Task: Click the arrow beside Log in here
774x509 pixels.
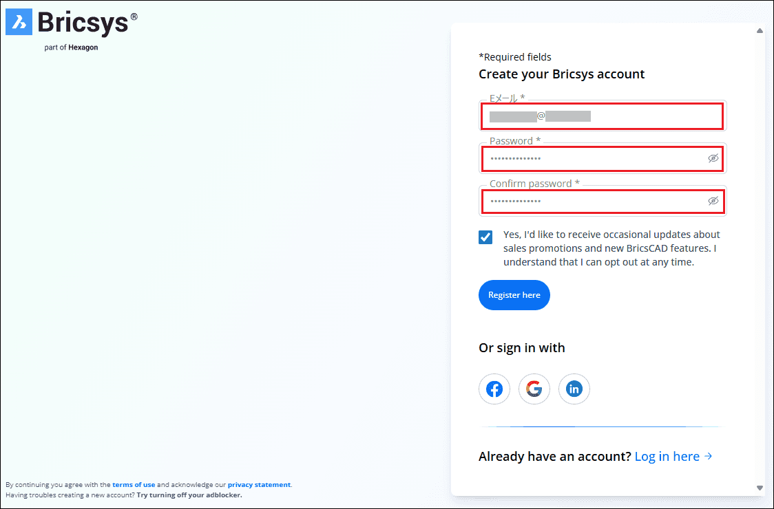Action: (709, 456)
